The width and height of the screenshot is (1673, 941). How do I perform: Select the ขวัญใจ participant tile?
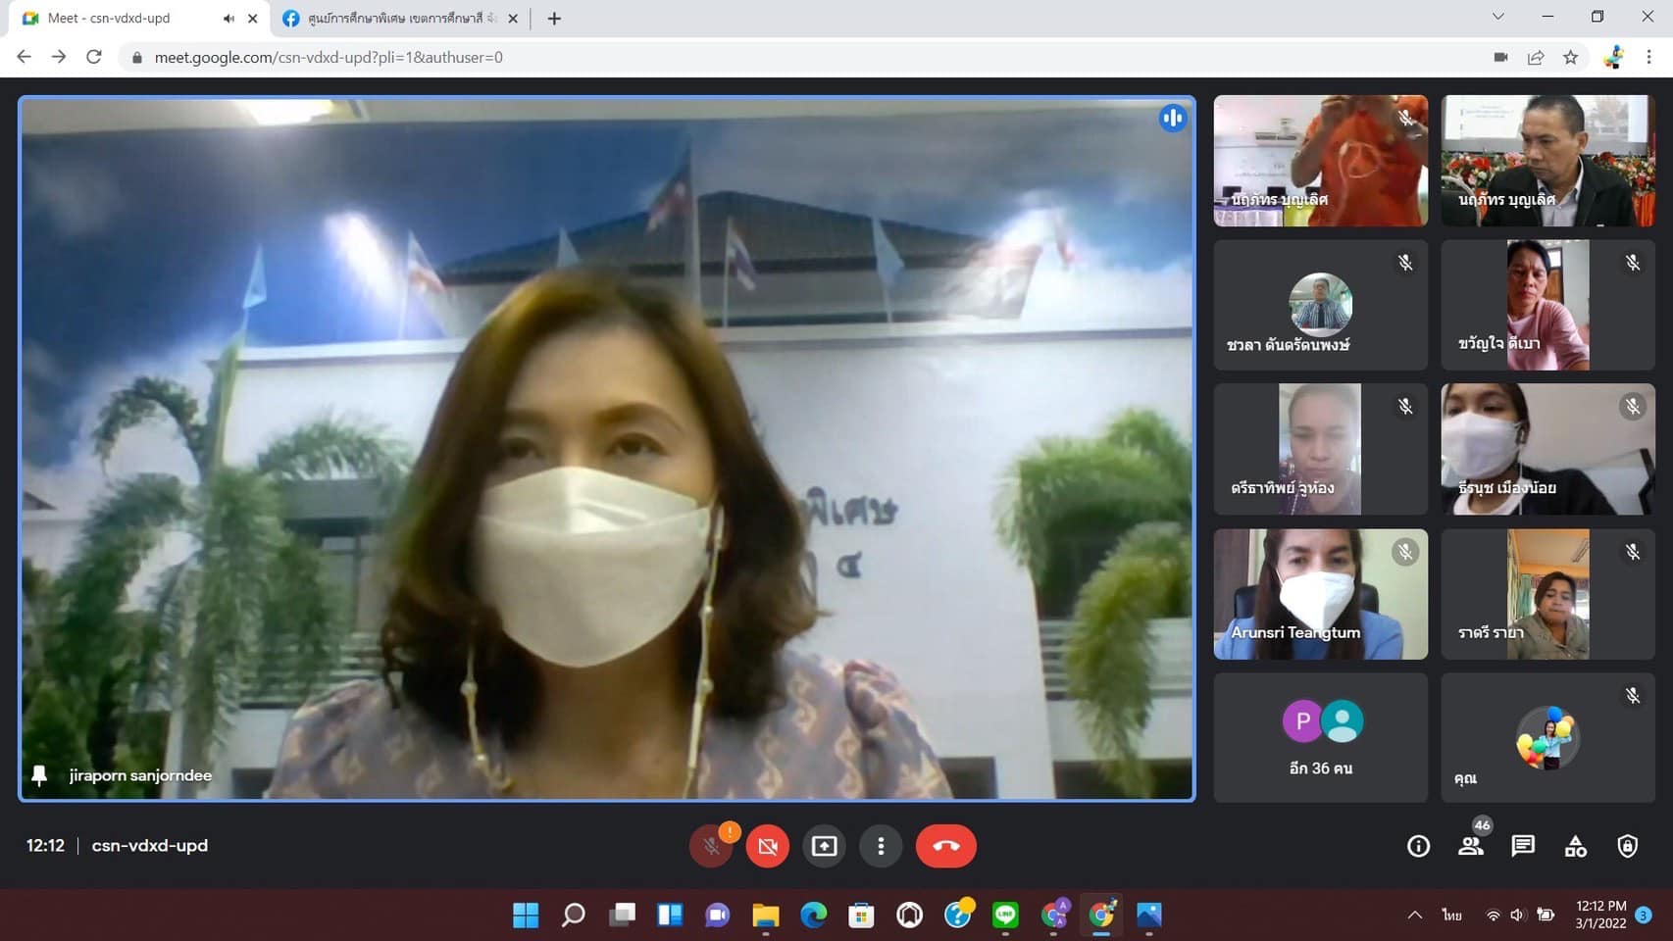(x=1548, y=305)
